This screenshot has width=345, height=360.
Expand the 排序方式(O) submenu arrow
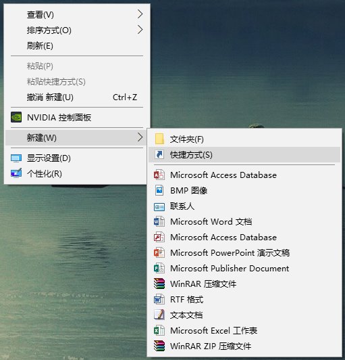[x=140, y=30]
